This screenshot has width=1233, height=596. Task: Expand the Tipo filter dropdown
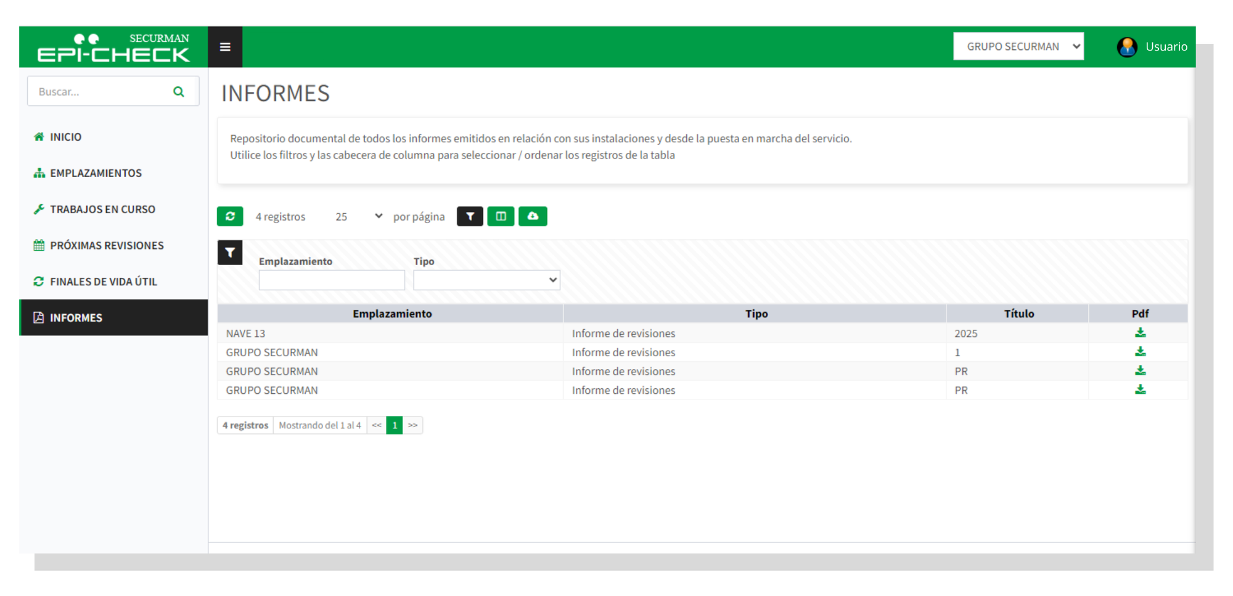pyautogui.click(x=486, y=280)
